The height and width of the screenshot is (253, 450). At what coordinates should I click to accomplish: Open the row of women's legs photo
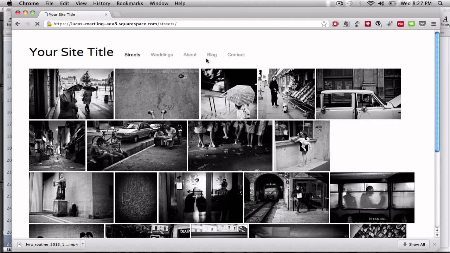coord(230,146)
